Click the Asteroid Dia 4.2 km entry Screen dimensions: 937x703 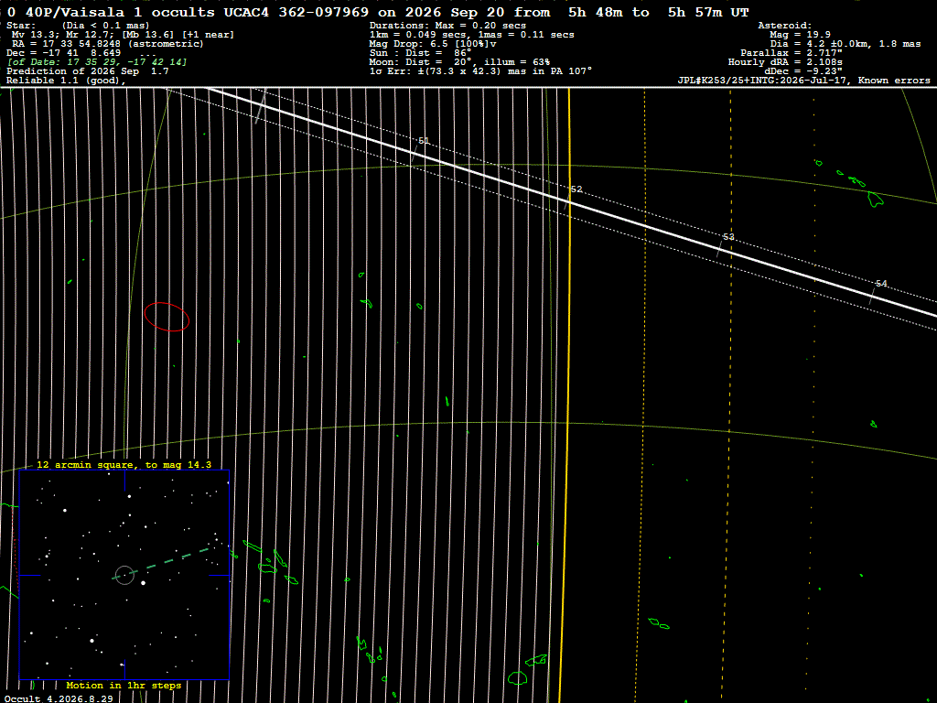[x=845, y=44]
